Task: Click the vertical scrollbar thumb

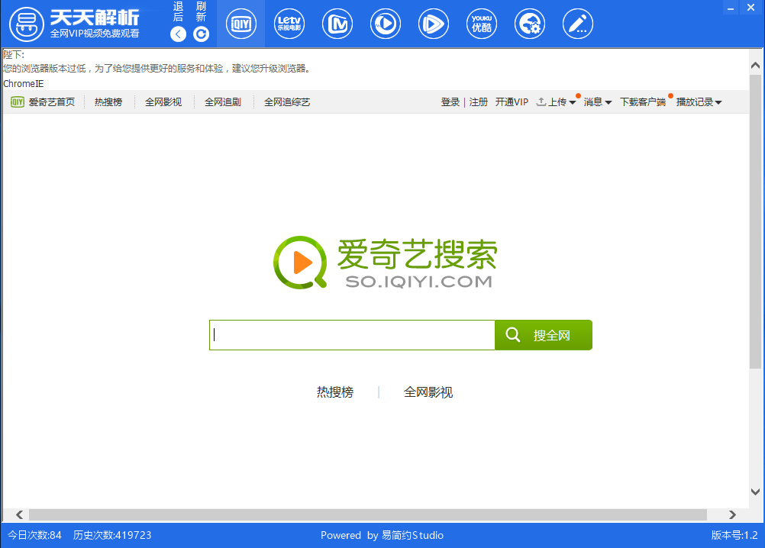Action: click(755, 222)
